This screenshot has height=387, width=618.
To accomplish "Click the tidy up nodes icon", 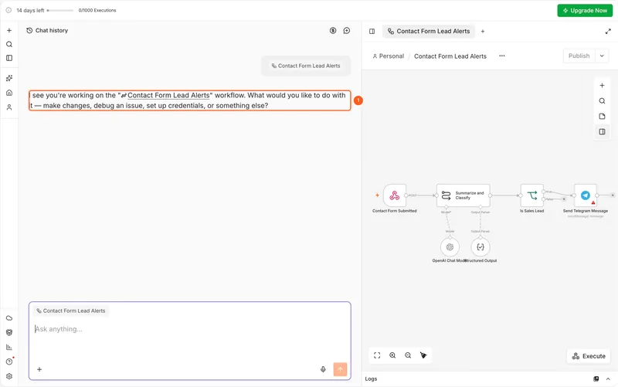I will [x=423, y=355].
